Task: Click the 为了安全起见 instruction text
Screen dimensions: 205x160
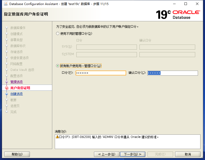Action: pyautogui.click(x=97, y=27)
